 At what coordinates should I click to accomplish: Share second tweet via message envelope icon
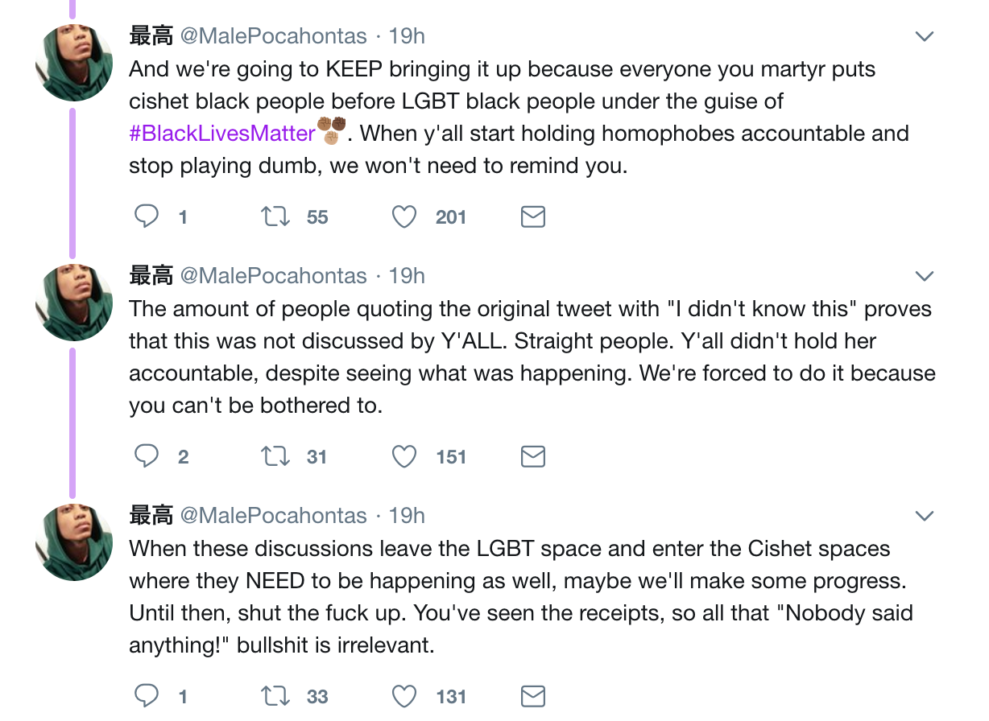tap(533, 456)
